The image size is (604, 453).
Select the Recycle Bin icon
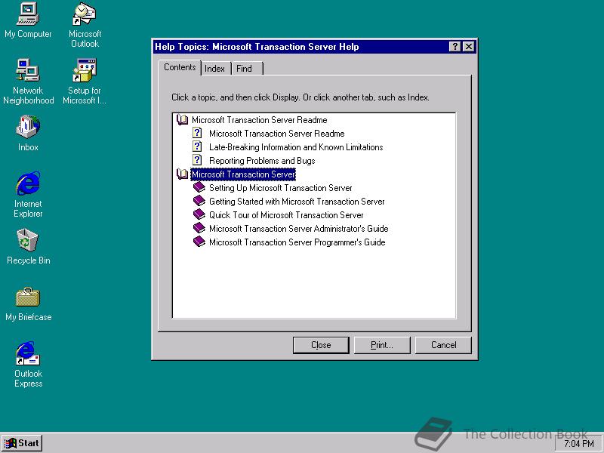click(x=28, y=247)
